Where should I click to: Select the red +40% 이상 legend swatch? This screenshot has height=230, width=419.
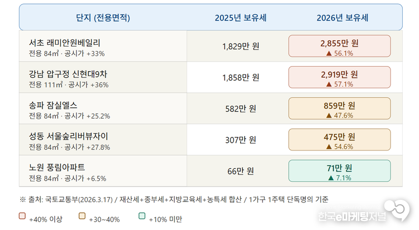coord(22,216)
